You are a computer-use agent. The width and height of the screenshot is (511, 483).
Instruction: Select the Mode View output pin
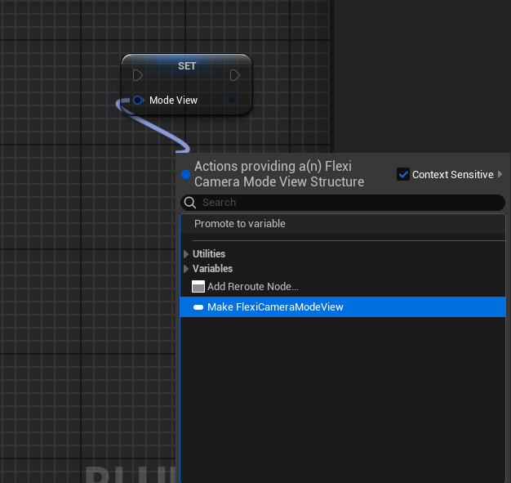click(x=233, y=101)
